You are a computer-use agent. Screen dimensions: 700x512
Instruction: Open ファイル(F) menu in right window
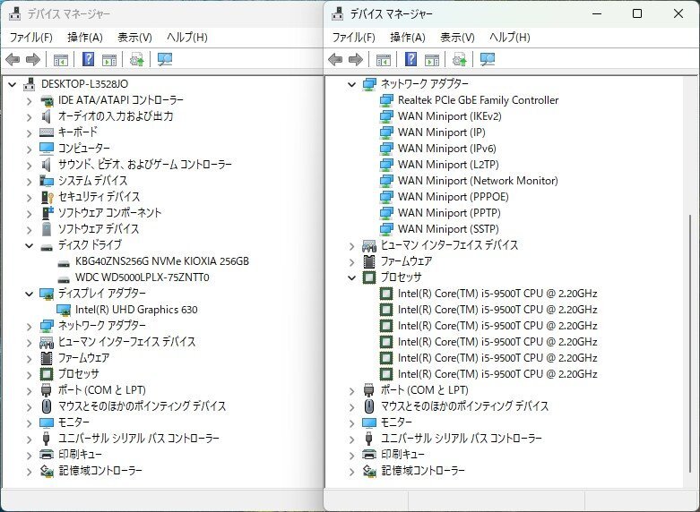coord(353,38)
